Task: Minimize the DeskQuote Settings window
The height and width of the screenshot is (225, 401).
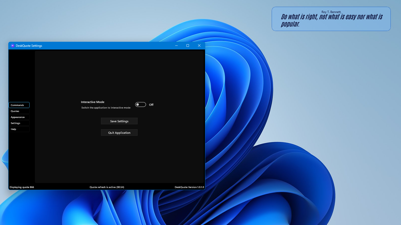Action: tap(176, 46)
